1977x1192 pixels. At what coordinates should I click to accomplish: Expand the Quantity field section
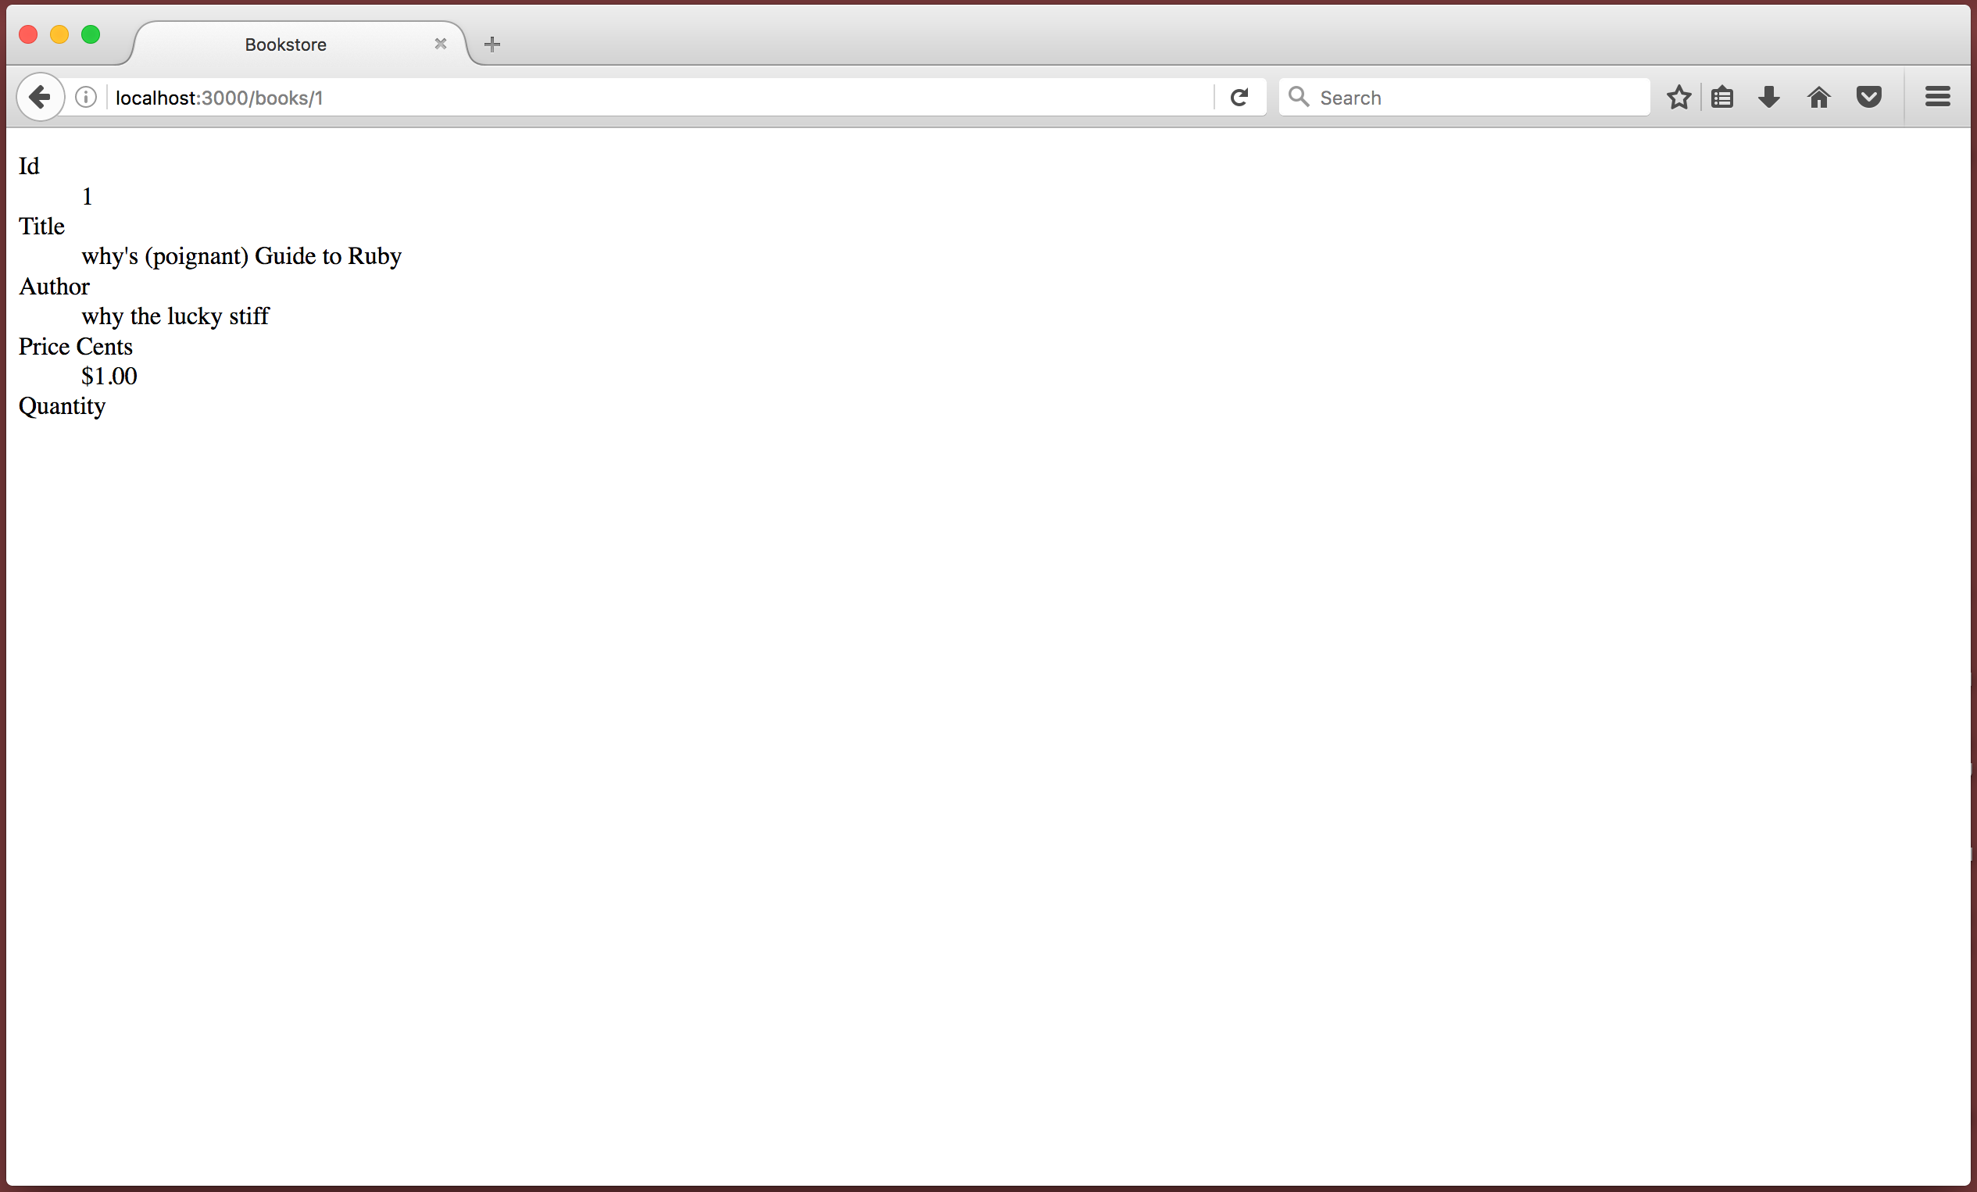point(63,405)
